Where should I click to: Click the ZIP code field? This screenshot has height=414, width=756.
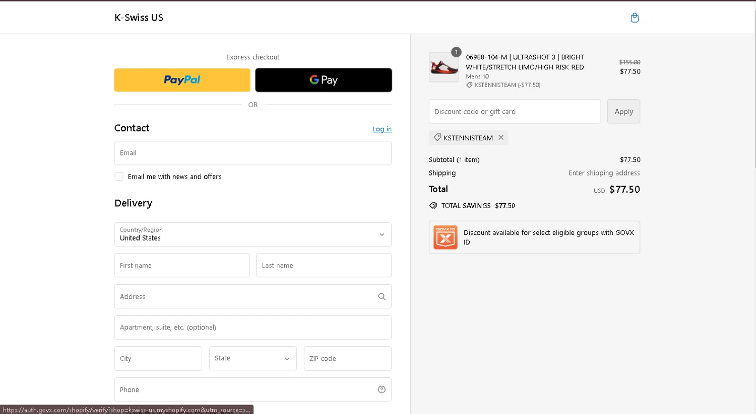point(348,358)
